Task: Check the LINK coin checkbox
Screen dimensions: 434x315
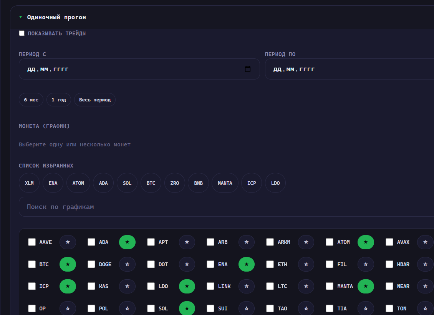Action: coord(210,286)
